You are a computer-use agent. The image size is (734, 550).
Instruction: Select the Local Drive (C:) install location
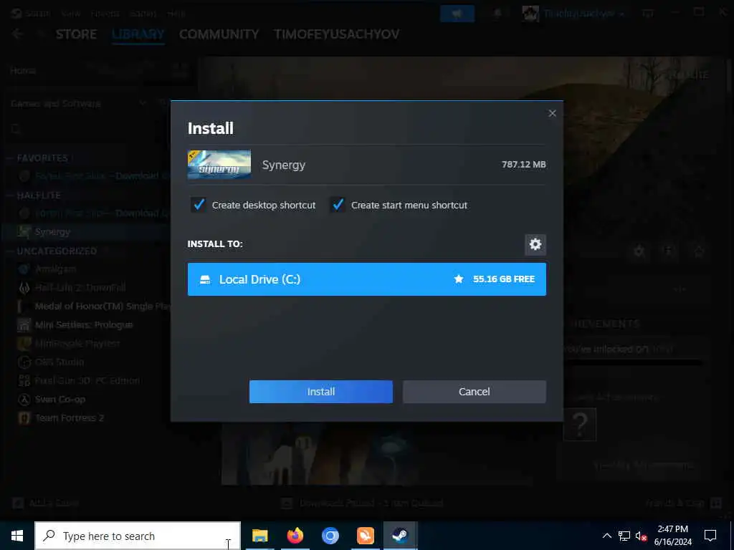pos(366,279)
